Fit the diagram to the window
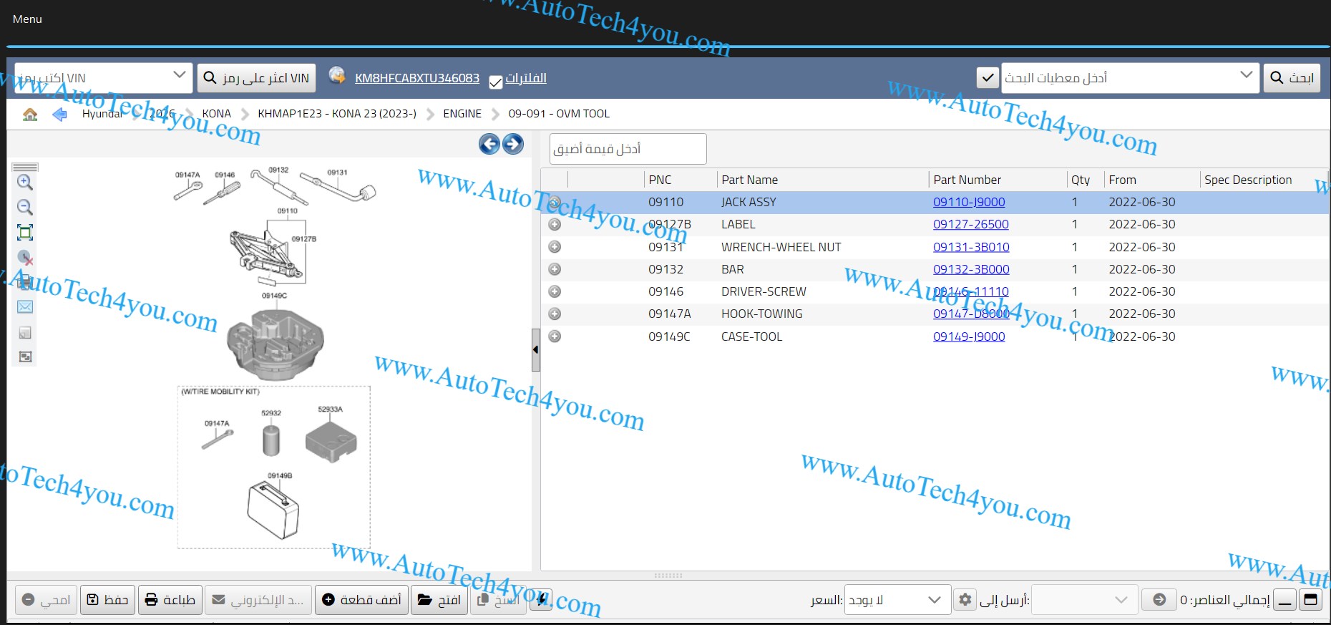Viewport: 1331px width, 625px height. [24, 232]
